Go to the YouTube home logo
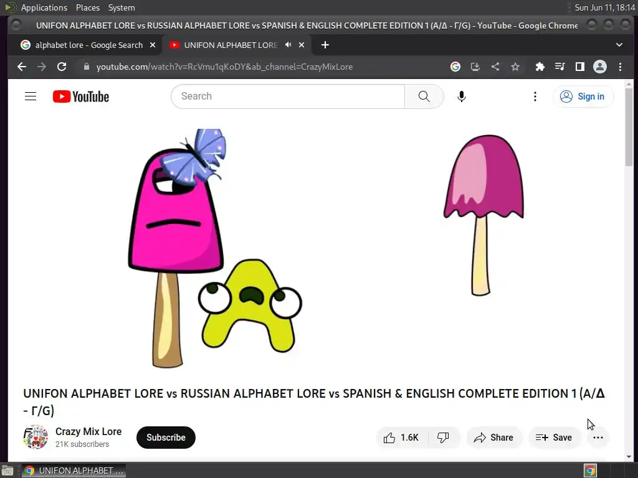This screenshot has width=638, height=478. point(81,96)
